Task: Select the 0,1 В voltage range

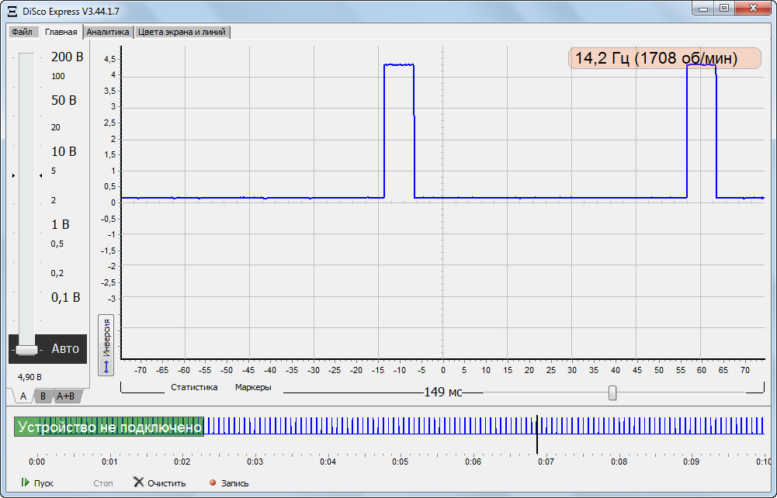Action: [x=65, y=297]
